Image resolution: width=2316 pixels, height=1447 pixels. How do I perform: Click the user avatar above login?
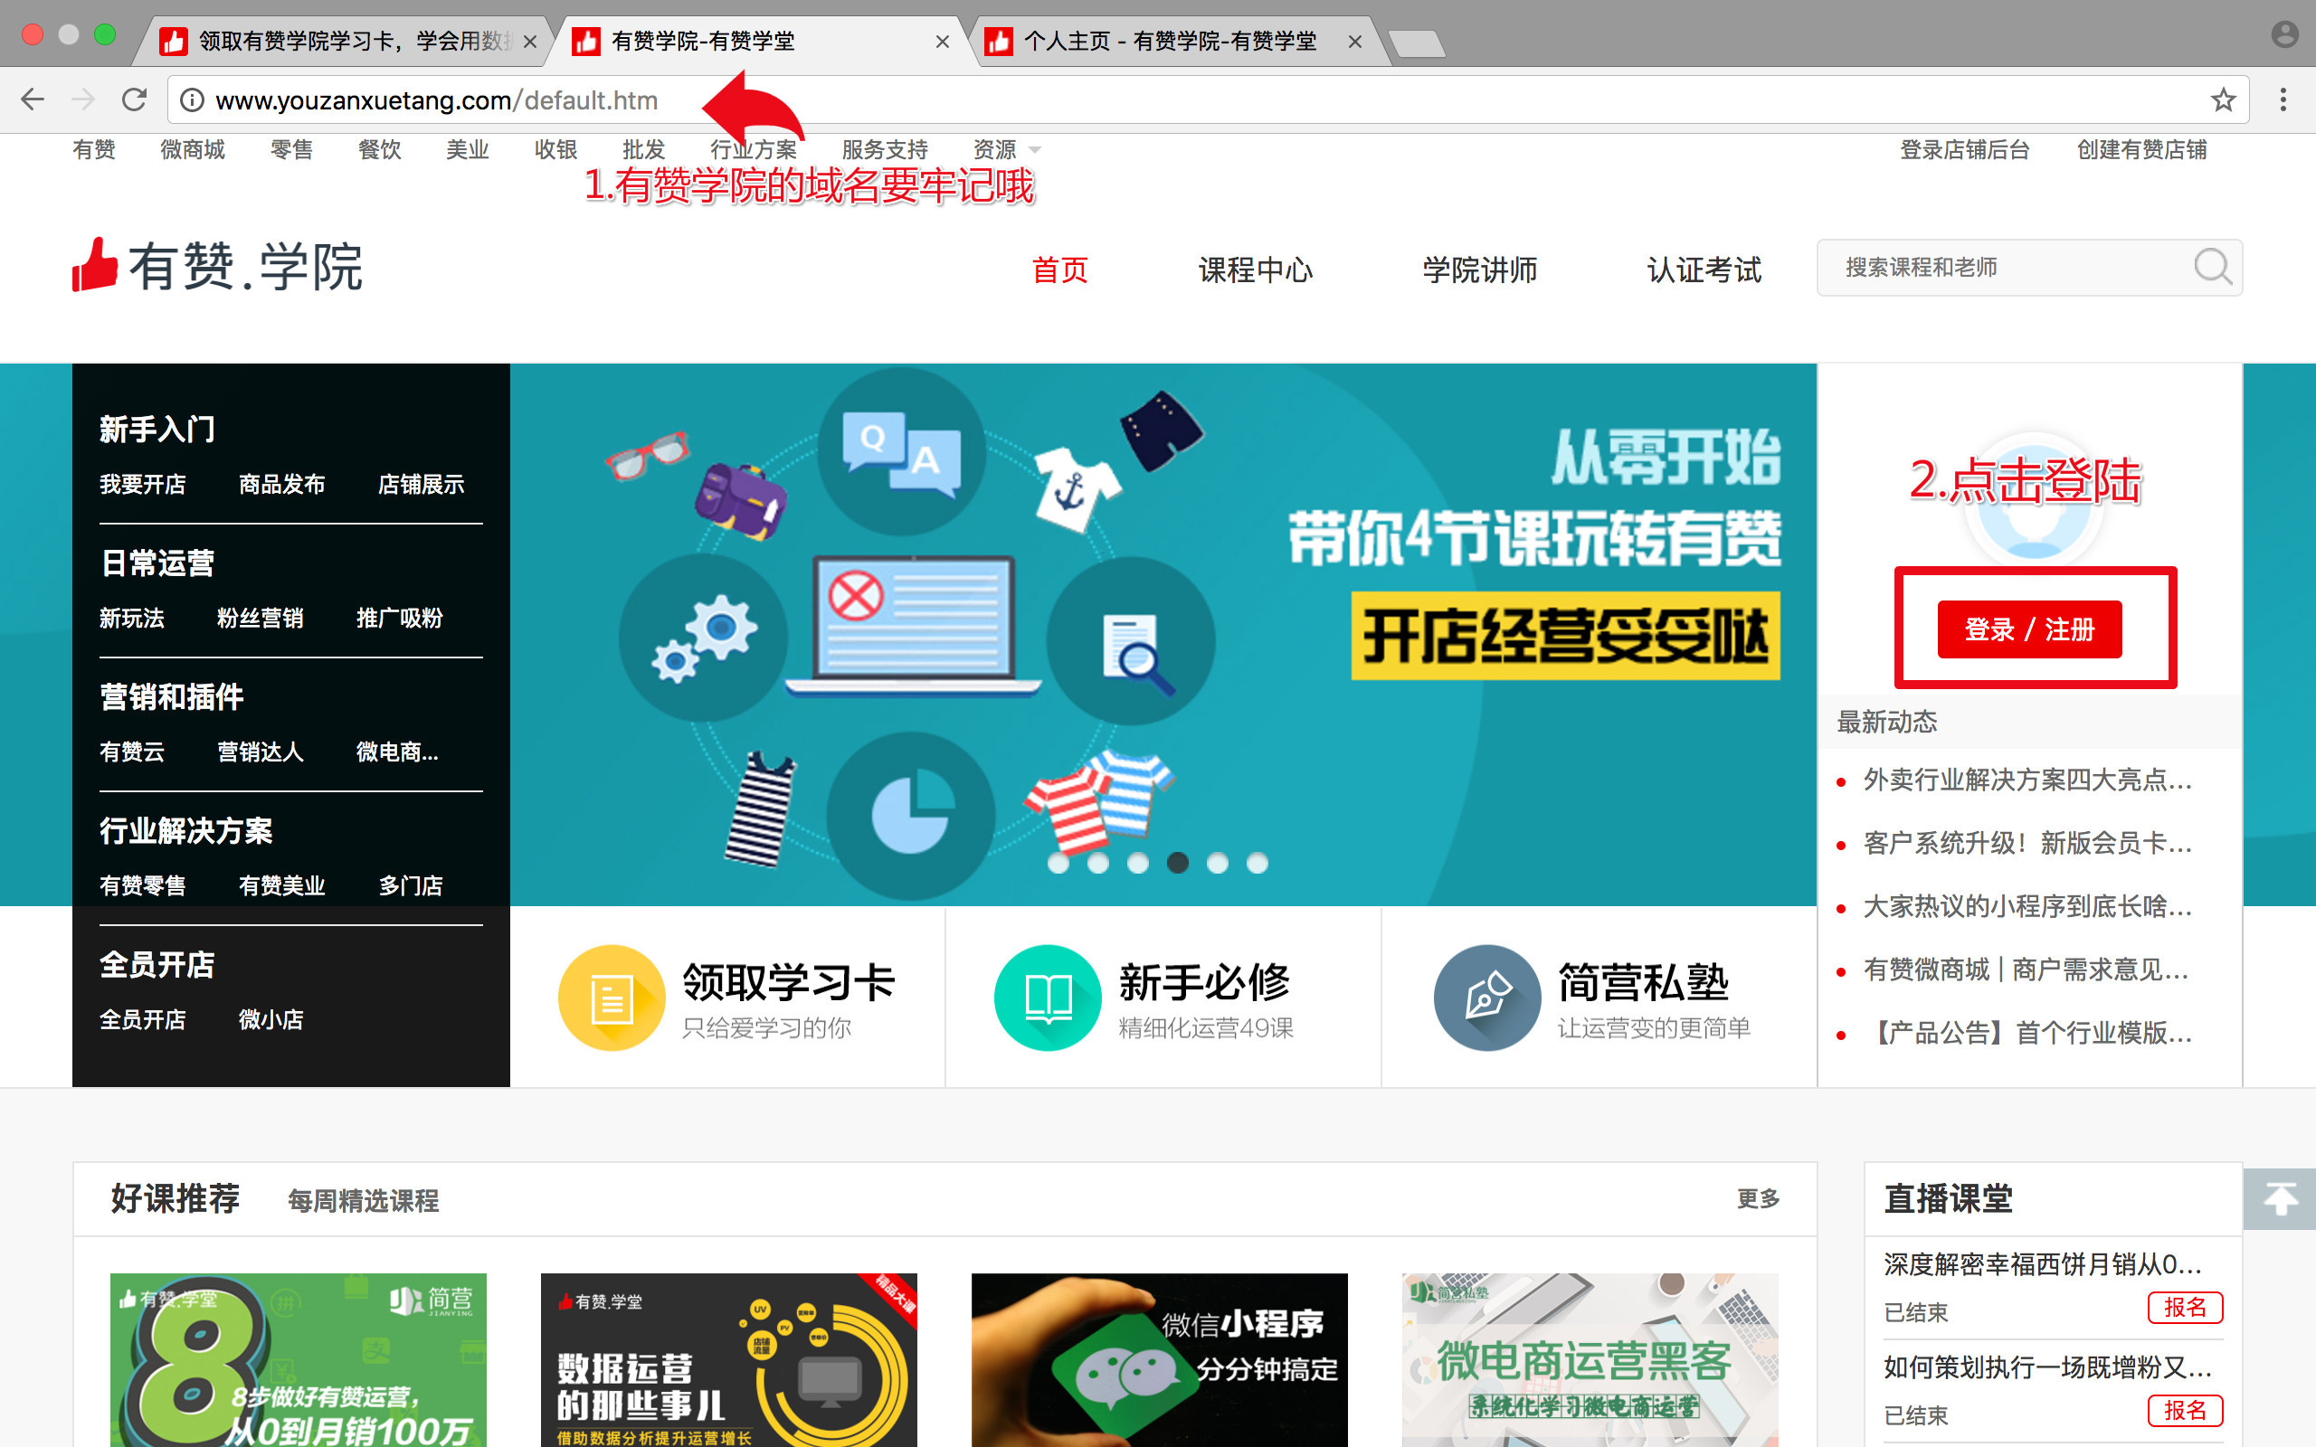(2035, 499)
